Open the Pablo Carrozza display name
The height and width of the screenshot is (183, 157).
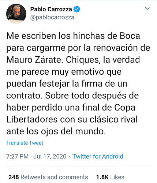(51, 9)
